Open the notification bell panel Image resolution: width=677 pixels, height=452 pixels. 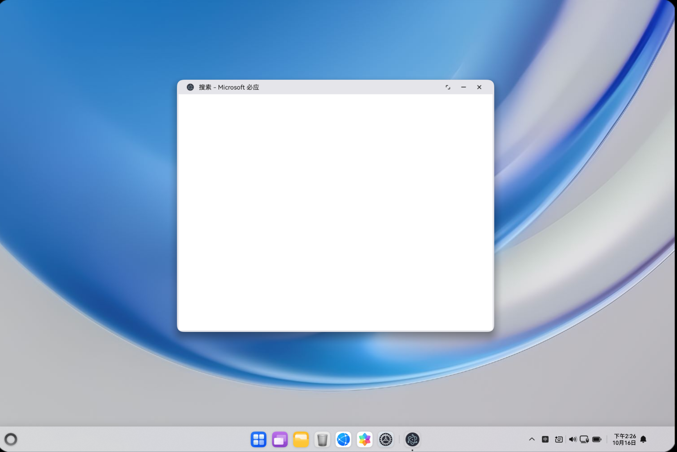[x=643, y=439]
